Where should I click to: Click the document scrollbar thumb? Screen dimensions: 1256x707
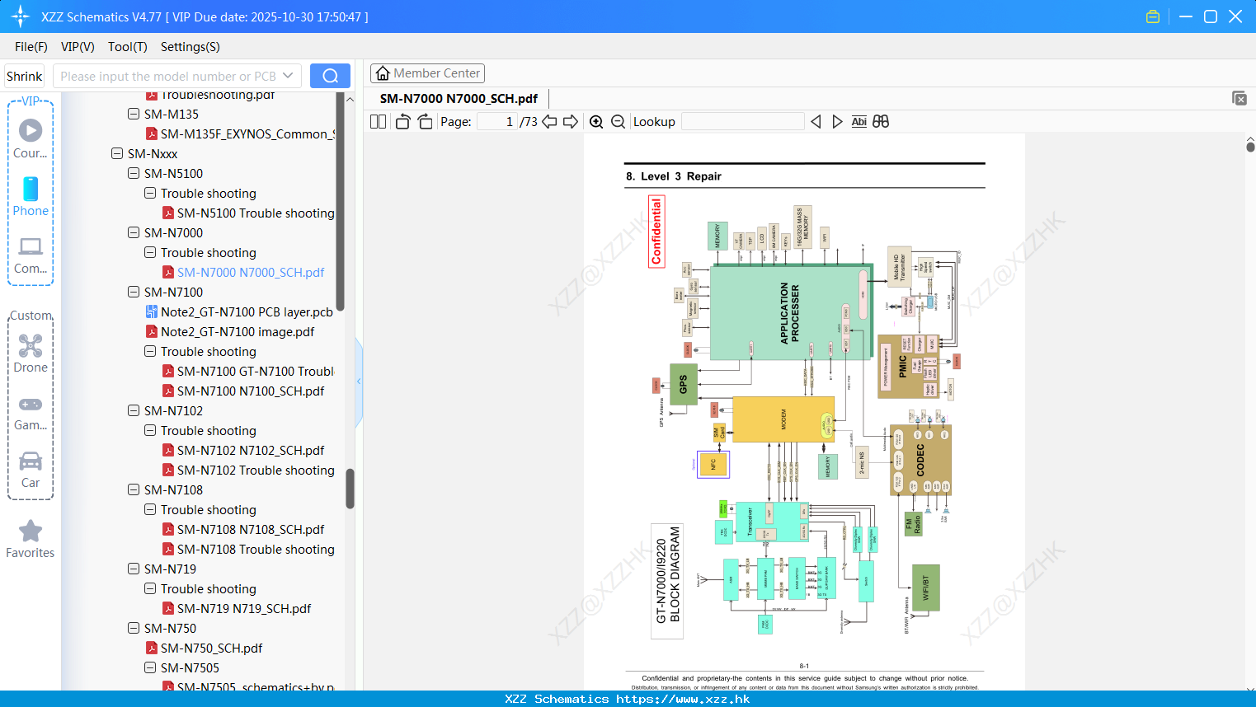(x=1250, y=147)
